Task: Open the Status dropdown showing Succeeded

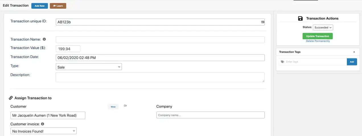Action: point(323,27)
